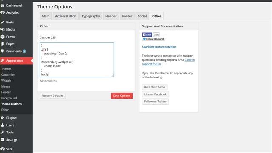Screen dimensions: 272x153
Task: Click the 'Theme Options' page title
Action: point(55,7)
